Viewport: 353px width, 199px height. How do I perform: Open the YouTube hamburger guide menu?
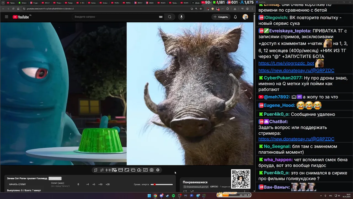6,17
